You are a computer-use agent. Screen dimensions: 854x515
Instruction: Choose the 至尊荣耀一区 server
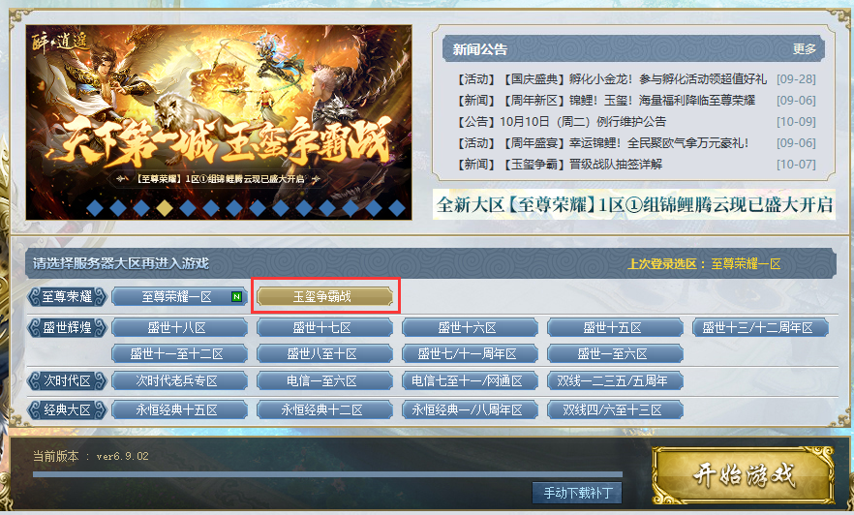click(x=179, y=296)
